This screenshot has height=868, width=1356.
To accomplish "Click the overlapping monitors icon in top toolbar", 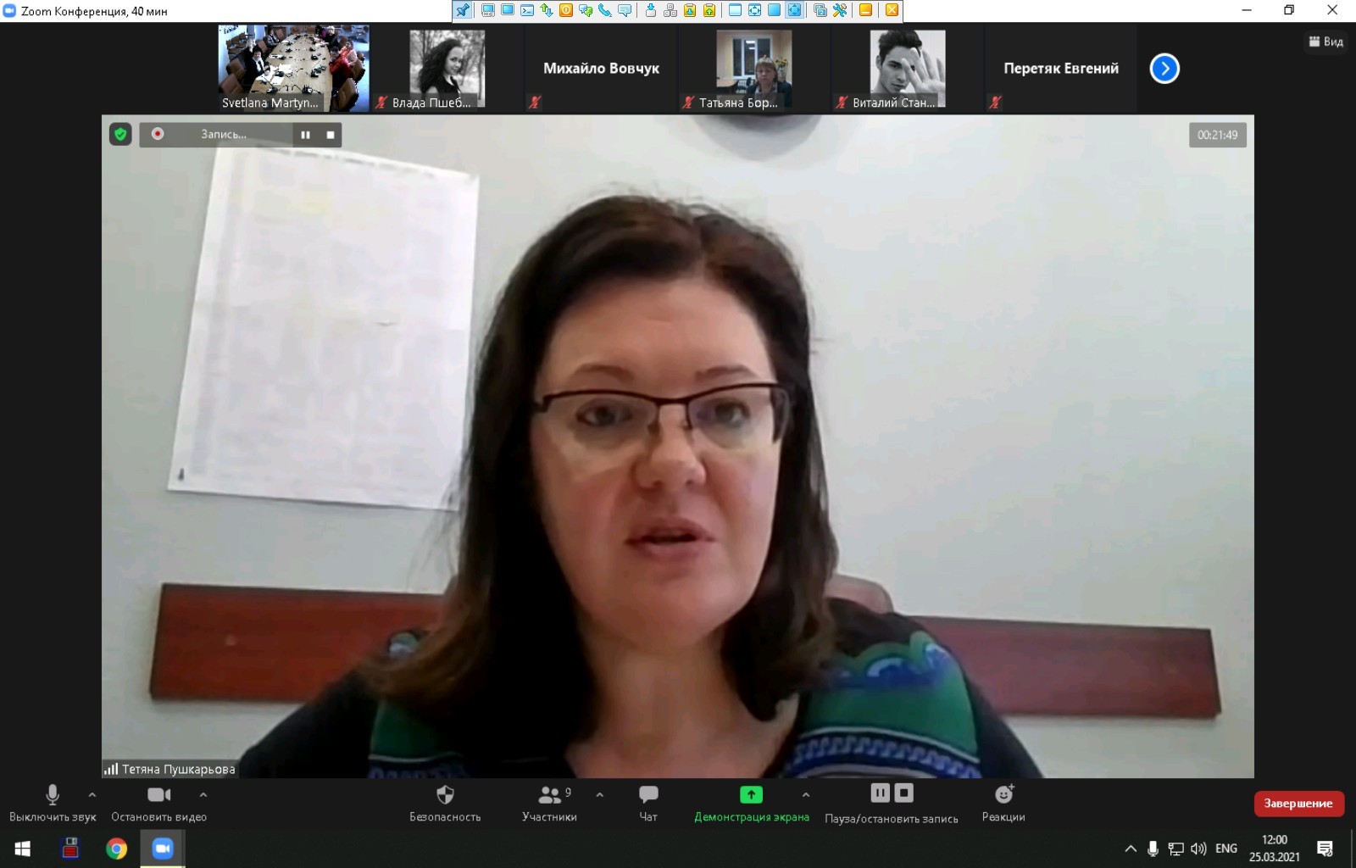I will coord(820,10).
